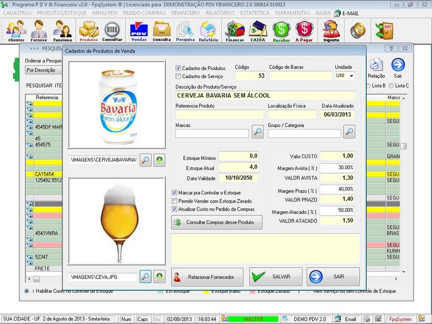Click the beer glass thumbnail
This screenshot has height=324, width=432.
pyautogui.click(x=117, y=221)
